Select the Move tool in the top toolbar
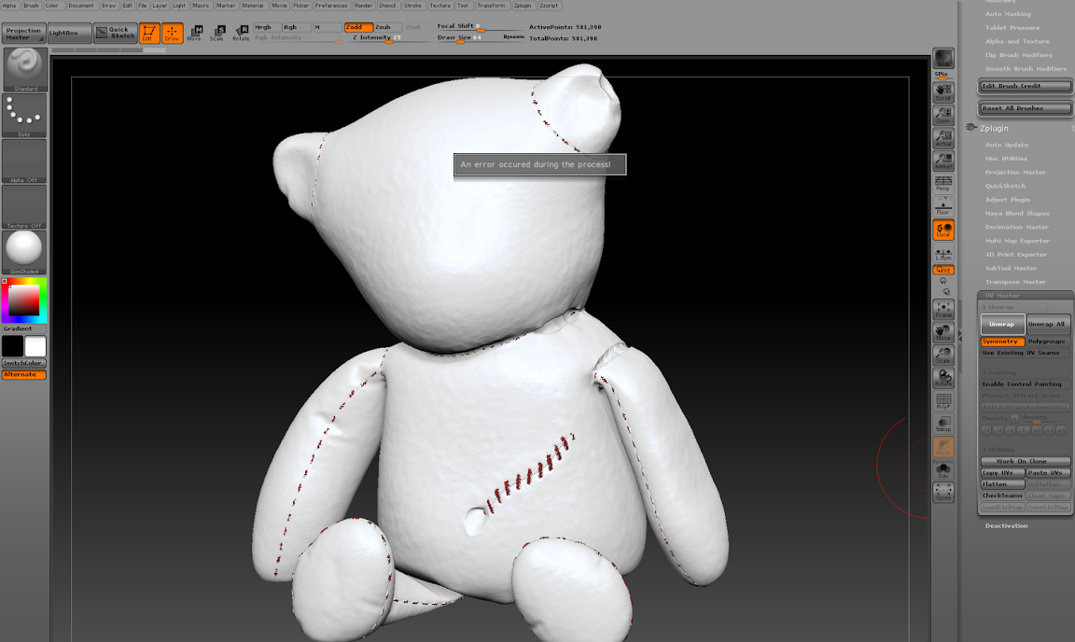This screenshot has height=642, width=1075. (196, 30)
